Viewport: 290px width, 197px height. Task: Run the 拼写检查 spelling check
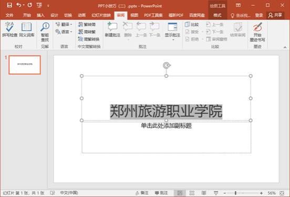tap(9, 29)
